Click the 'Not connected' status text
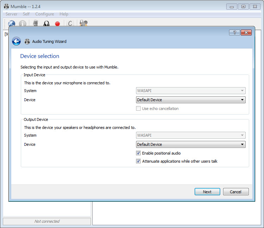This screenshot has height=228, width=264. 47,221
